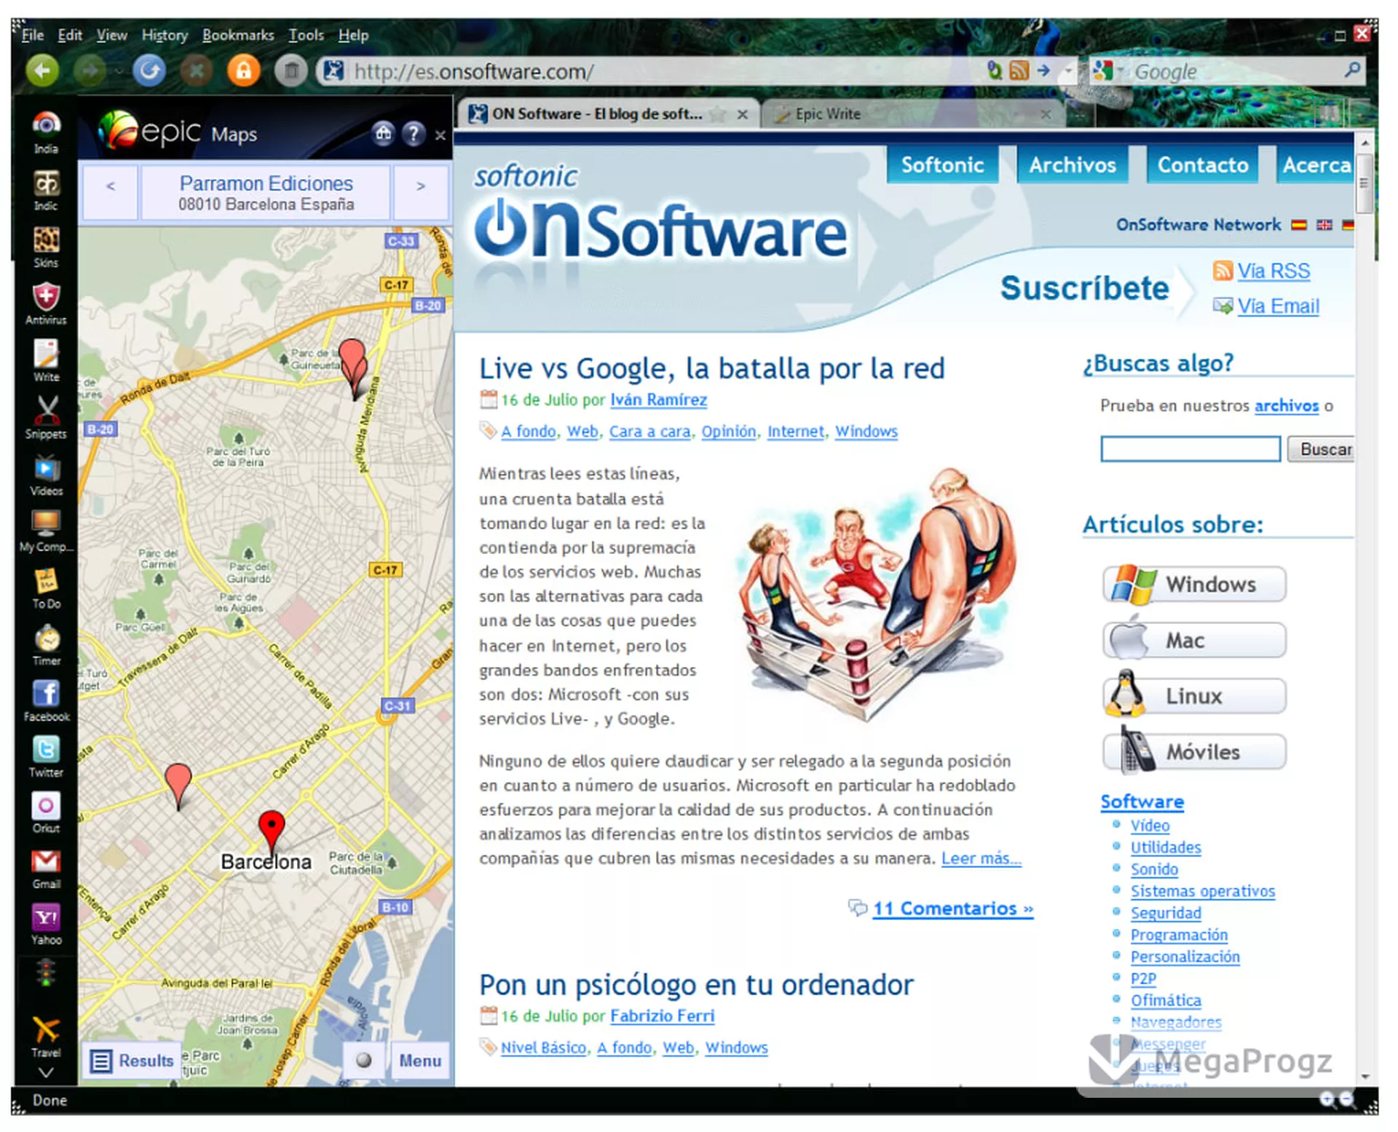Click the page vertical scrollbar thumb
Image resolution: width=1398 pixels, height=1132 pixels.
(x=1365, y=182)
